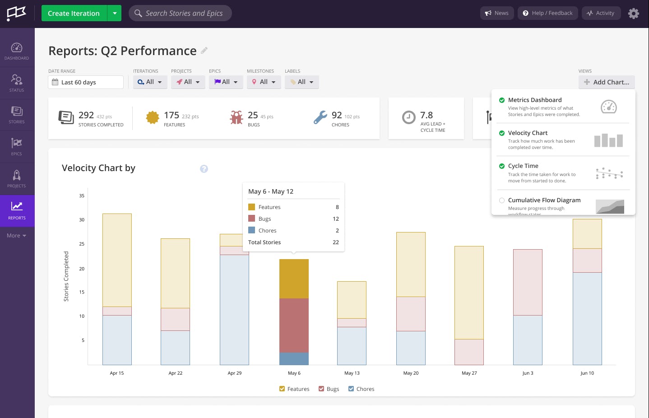Open the Stories sidebar section

(17, 115)
